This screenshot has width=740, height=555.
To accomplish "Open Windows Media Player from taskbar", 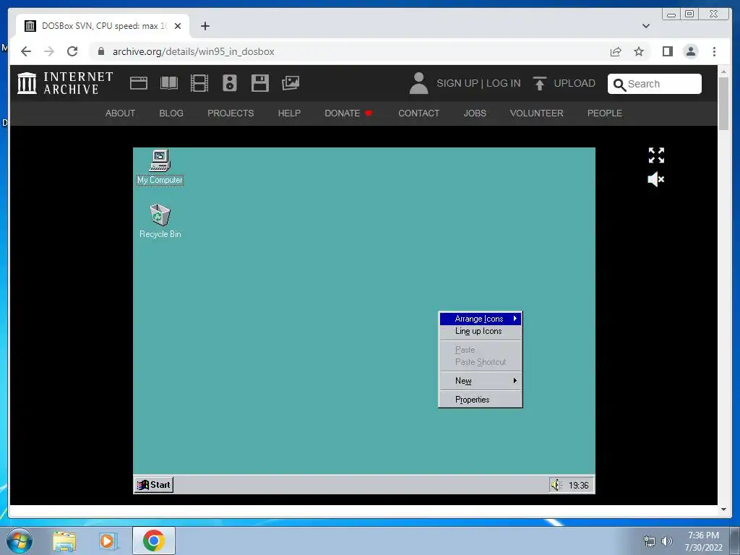I will pos(108,541).
